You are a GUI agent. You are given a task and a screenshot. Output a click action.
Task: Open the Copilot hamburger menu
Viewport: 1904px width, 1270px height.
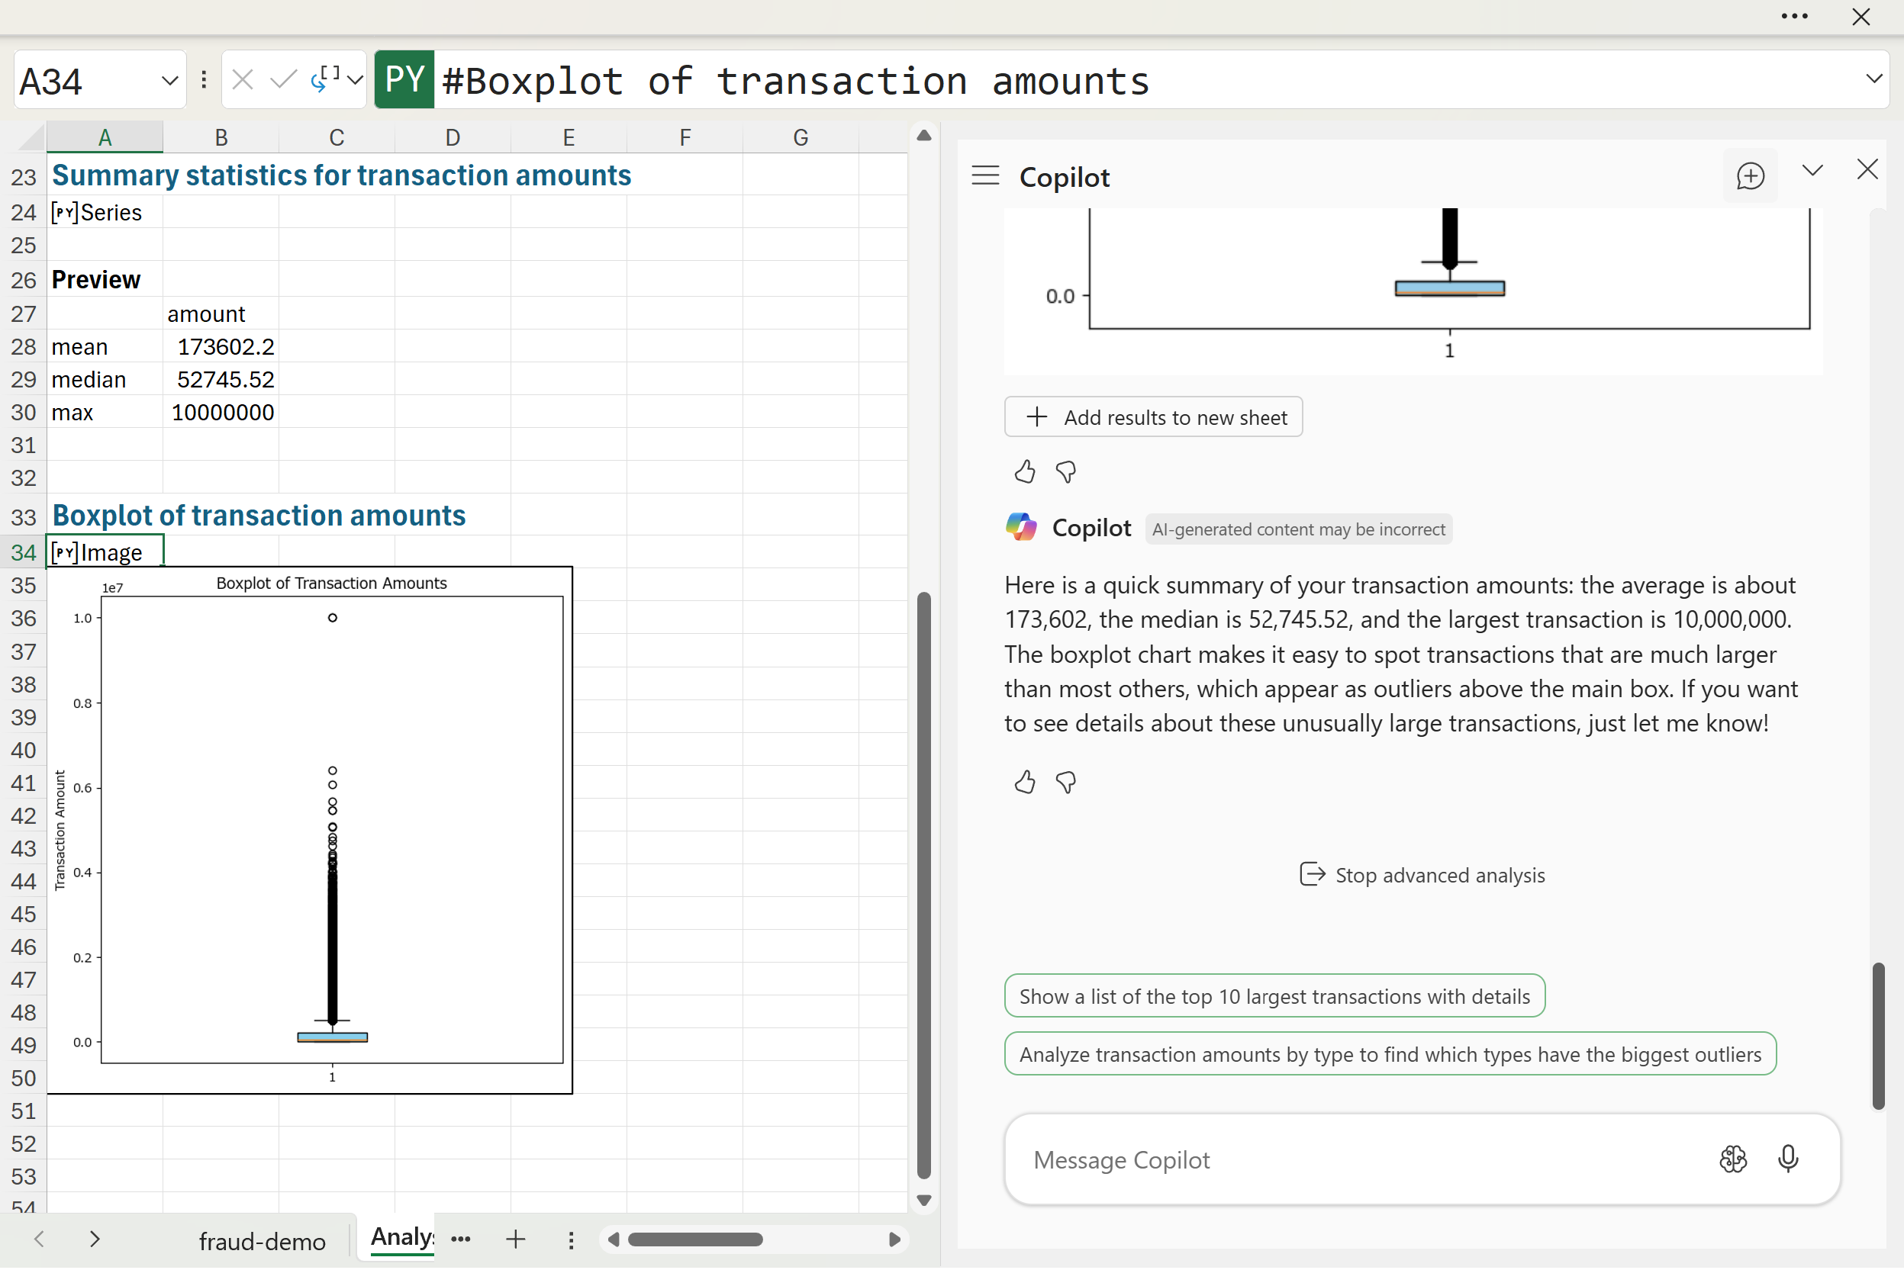[985, 175]
